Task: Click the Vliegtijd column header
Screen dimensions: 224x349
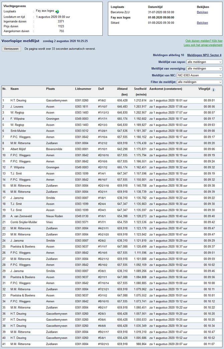Action: tap(204, 89)
